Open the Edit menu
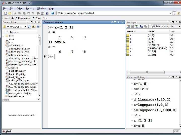181x135 pixels. point(11,8)
